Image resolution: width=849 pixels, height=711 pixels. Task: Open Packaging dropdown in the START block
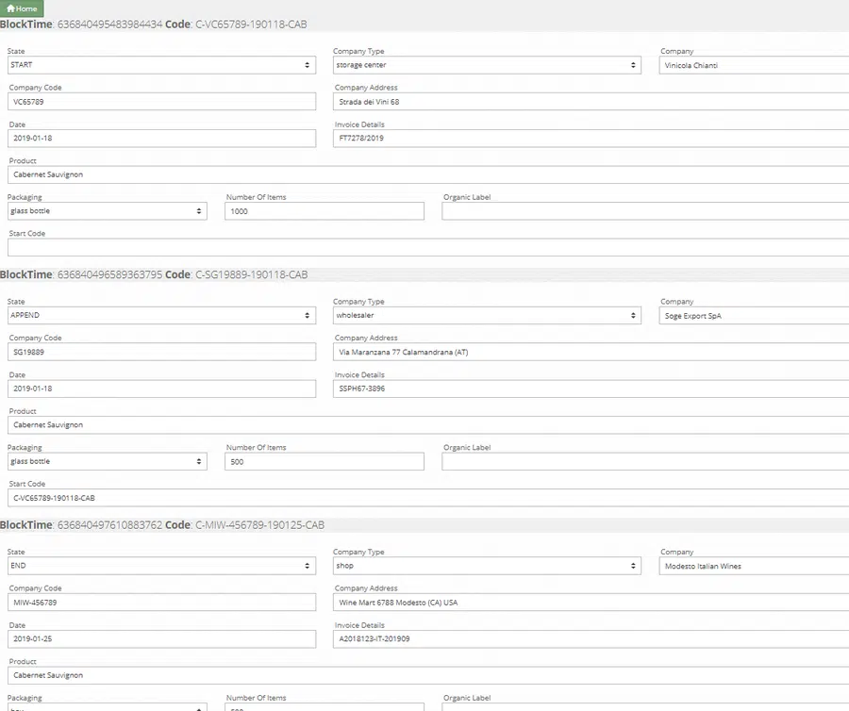[x=108, y=211]
